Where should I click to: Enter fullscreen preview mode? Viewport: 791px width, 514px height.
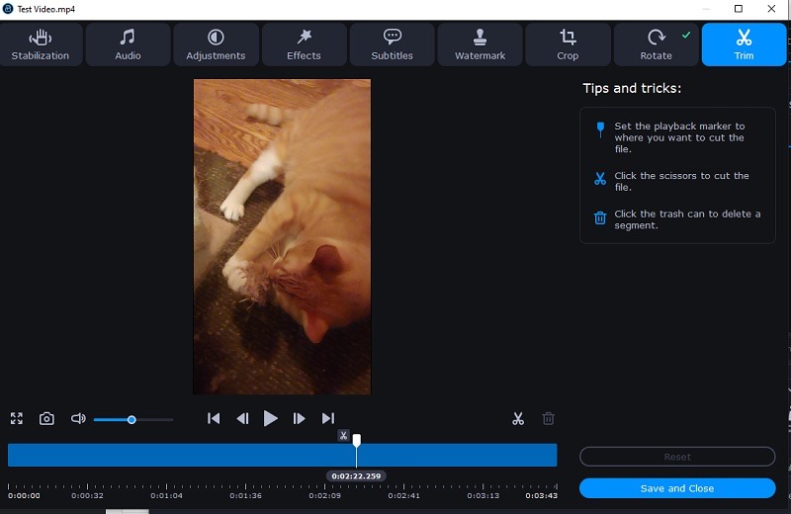[17, 418]
